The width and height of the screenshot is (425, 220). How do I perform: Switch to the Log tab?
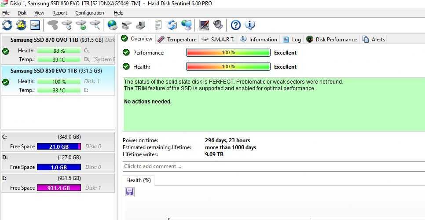click(292, 39)
